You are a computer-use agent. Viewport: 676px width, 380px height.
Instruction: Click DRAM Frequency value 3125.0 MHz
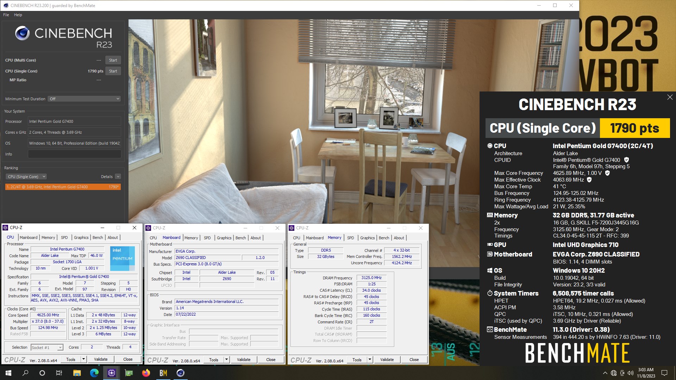coord(371,278)
